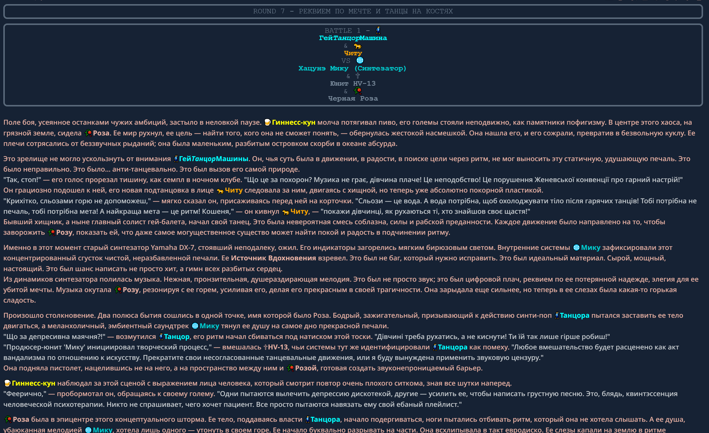Click cyan 'Танцора' before 'как помеху'
Image resolution: width=709 pixels, height=433 pixels.
pyautogui.click(x=453, y=347)
